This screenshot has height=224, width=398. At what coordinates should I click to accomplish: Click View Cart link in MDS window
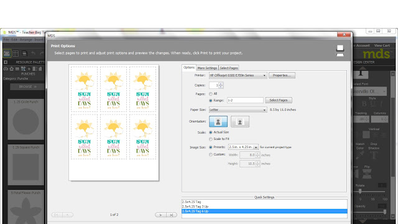382,45
